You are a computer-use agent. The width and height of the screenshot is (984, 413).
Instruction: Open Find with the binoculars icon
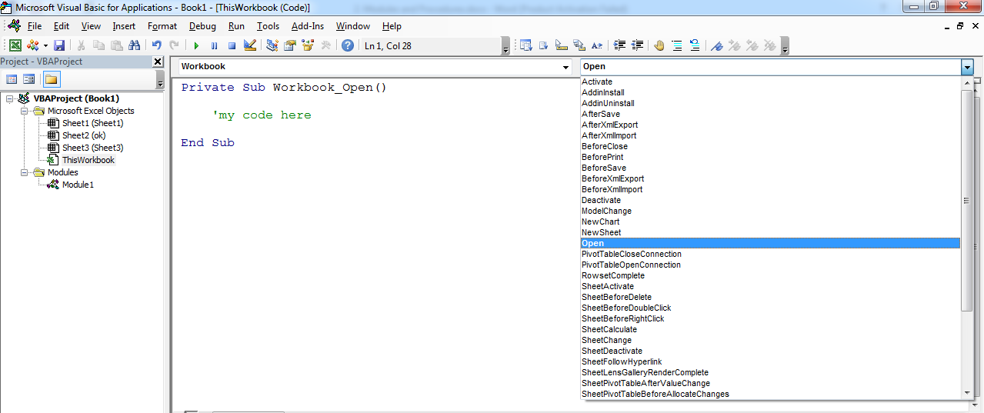coord(134,45)
